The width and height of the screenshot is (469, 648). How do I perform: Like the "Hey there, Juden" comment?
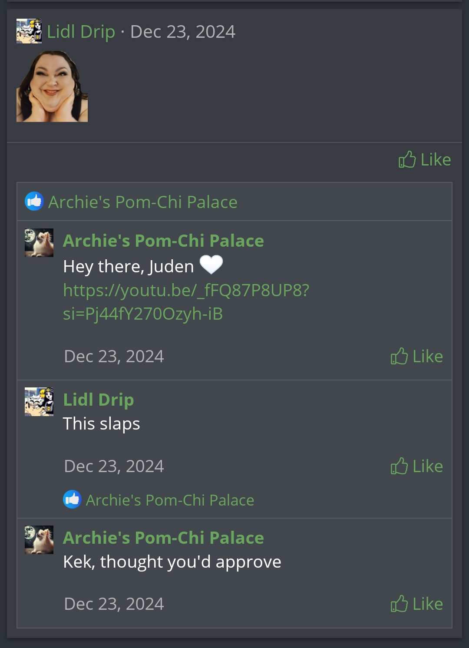coord(416,356)
